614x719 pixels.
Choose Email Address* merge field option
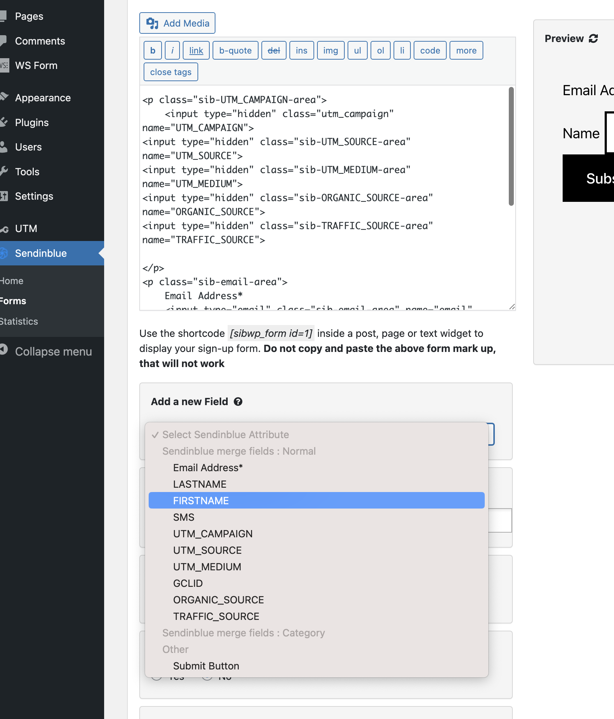(x=208, y=467)
